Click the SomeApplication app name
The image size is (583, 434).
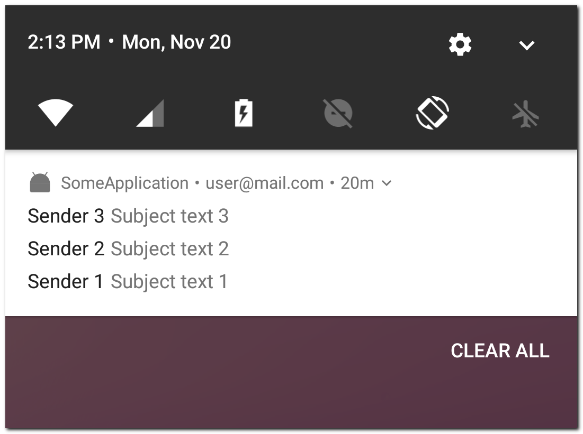[x=124, y=183]
